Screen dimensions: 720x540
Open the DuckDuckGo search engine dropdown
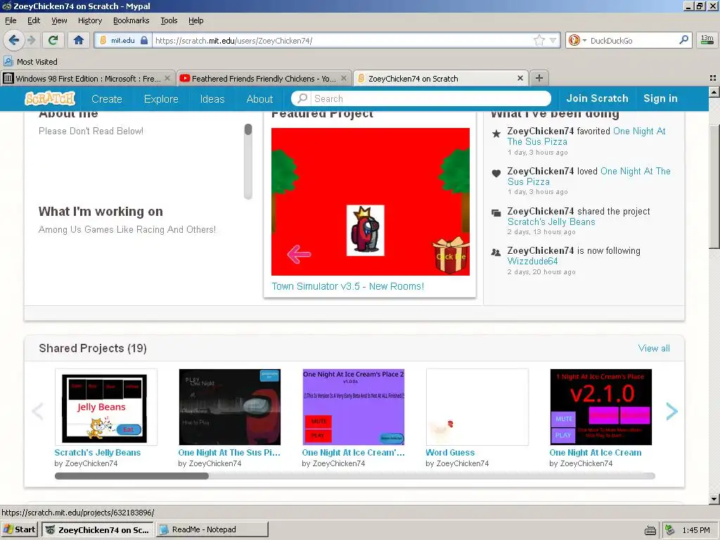point(577,40)
